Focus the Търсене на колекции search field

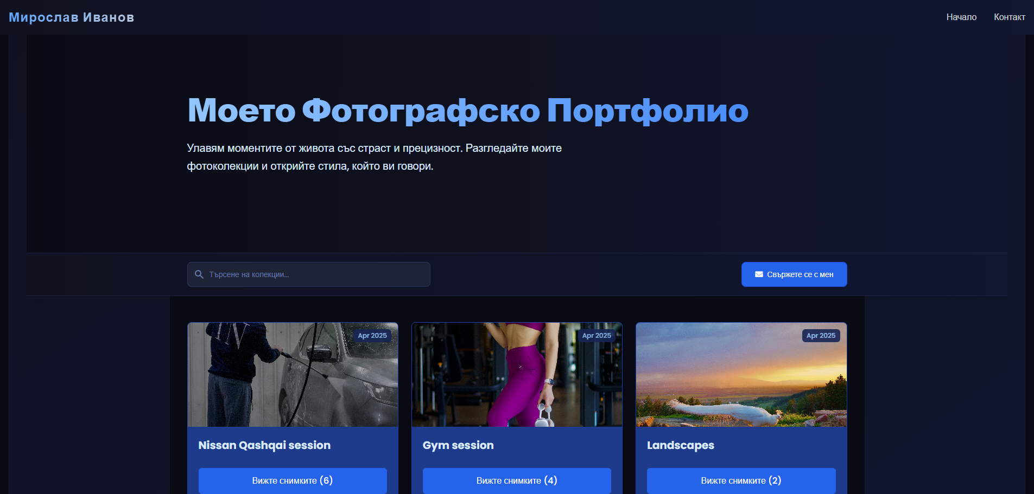[x=309, y=274]
